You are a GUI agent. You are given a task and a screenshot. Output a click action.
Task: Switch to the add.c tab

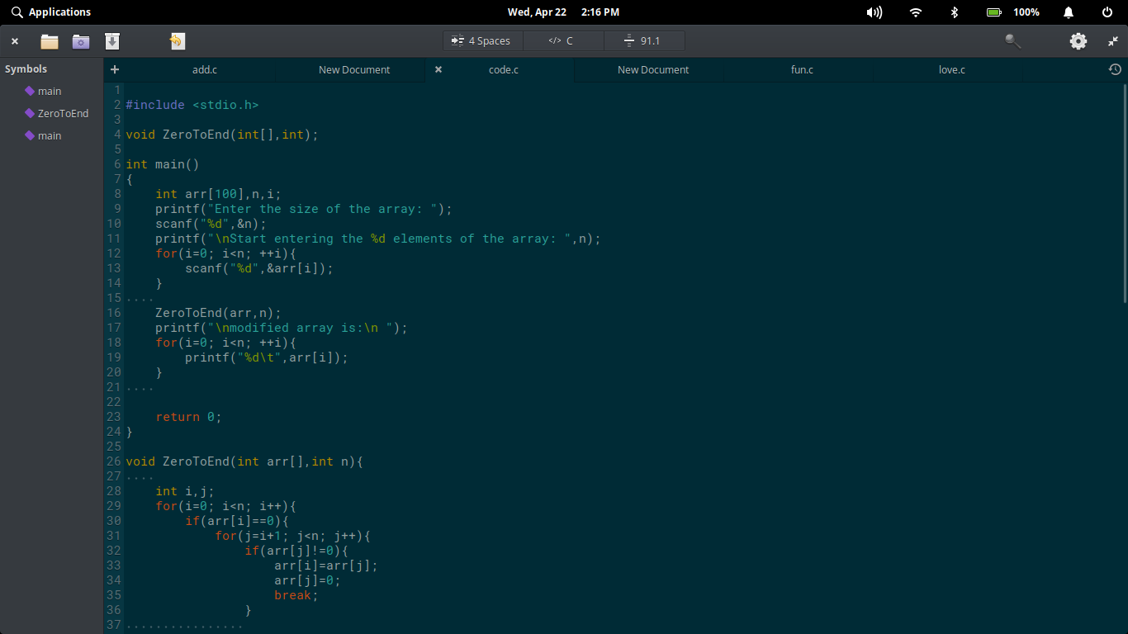coord(205,69)
